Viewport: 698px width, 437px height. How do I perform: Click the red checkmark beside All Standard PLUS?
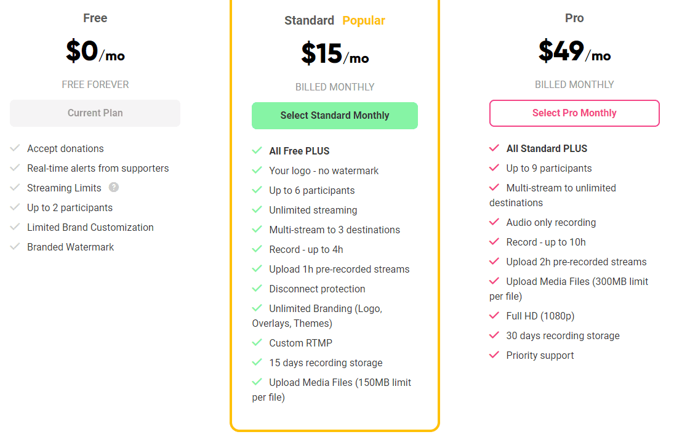(494, 148)
